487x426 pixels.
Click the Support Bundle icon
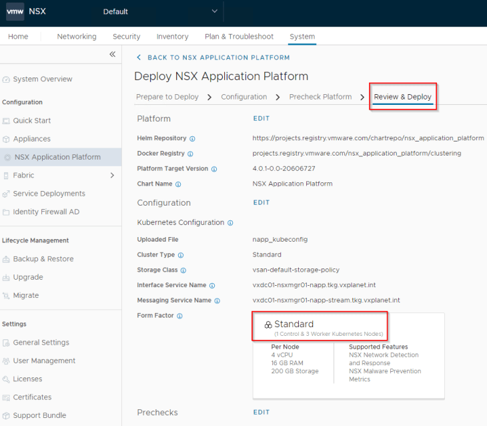coord(6,416)
